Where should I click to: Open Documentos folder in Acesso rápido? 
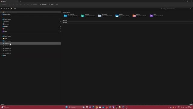105,16
